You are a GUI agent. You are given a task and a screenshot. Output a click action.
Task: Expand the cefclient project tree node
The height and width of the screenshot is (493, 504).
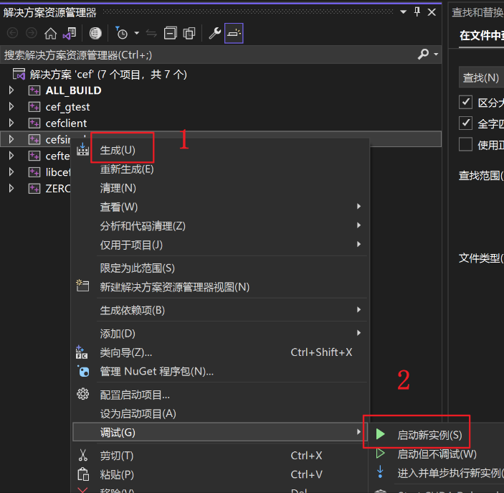pos(11,123)
